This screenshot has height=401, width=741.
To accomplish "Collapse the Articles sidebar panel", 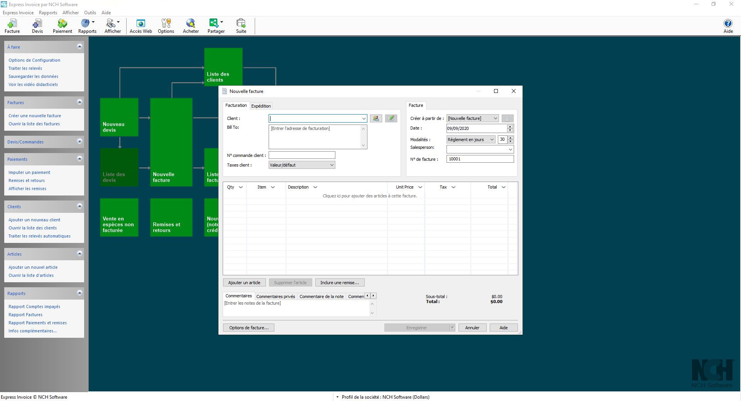I will click(80, 254).
